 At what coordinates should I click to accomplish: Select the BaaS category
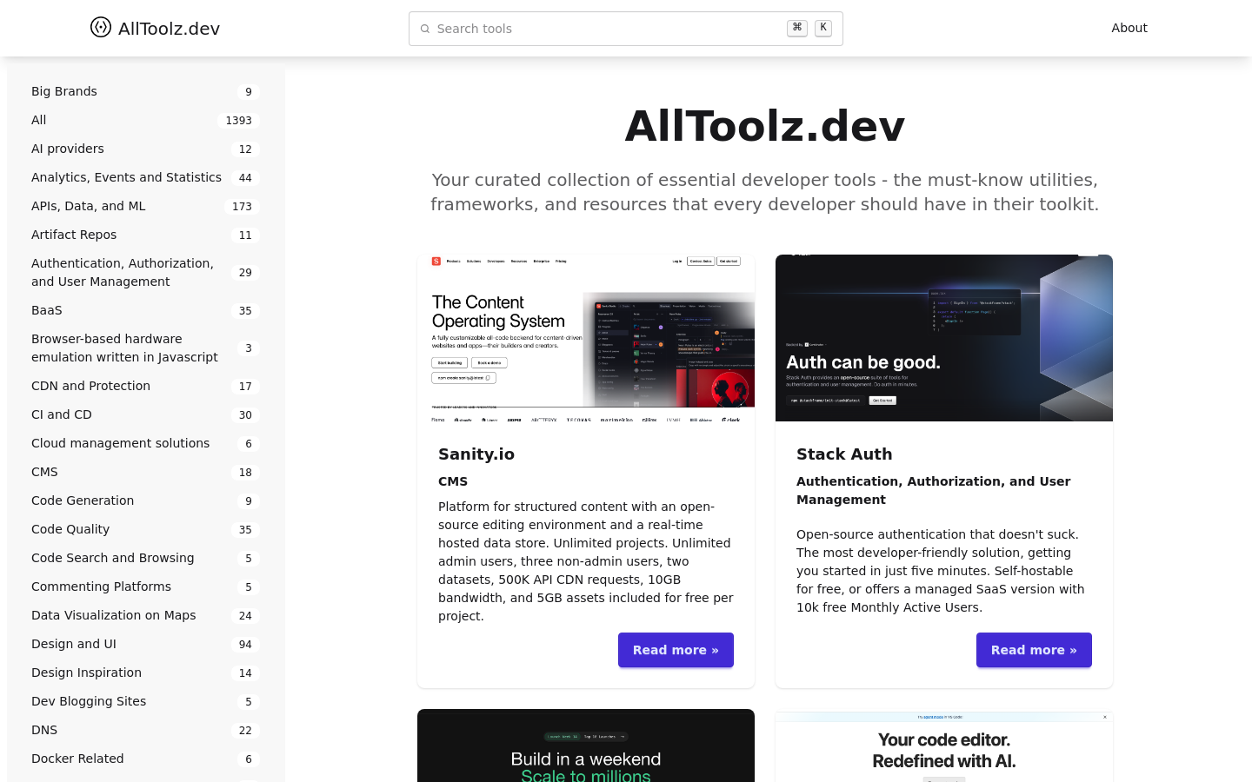[146, 310]
